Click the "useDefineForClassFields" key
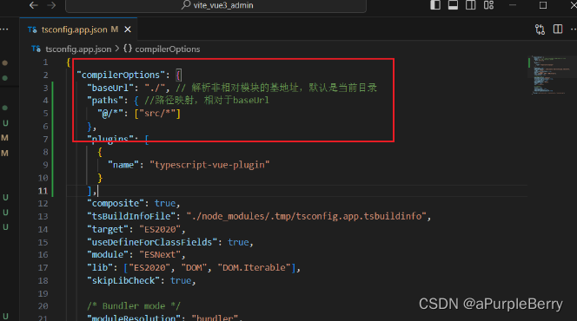 152,242
